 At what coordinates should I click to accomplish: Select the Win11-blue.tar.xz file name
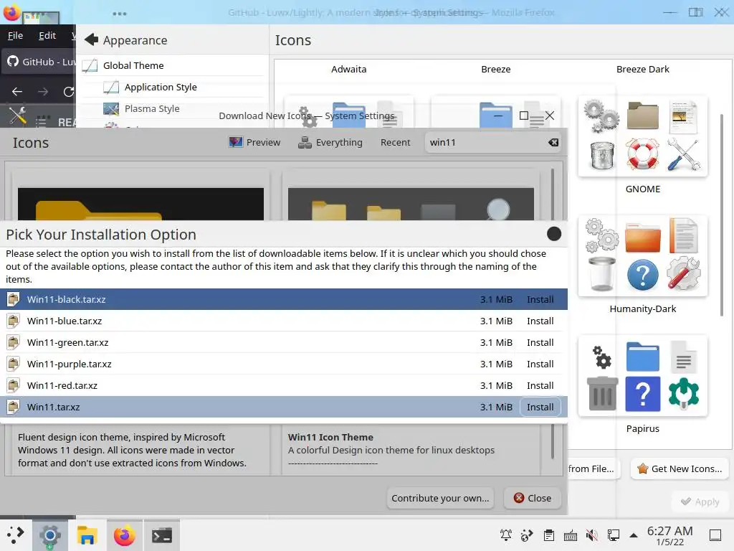pos(64,321)
